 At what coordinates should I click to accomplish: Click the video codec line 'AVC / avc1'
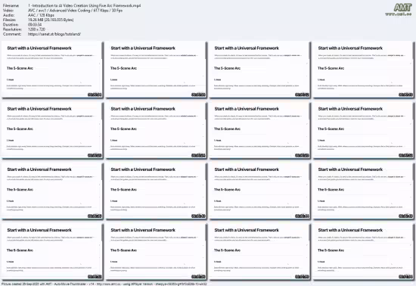75,11
